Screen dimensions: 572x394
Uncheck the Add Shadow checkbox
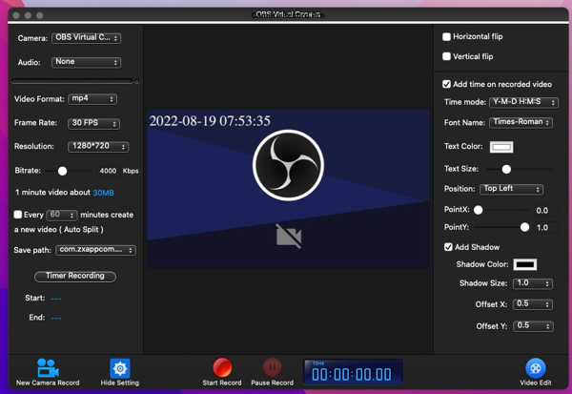(x=448, y=247)
